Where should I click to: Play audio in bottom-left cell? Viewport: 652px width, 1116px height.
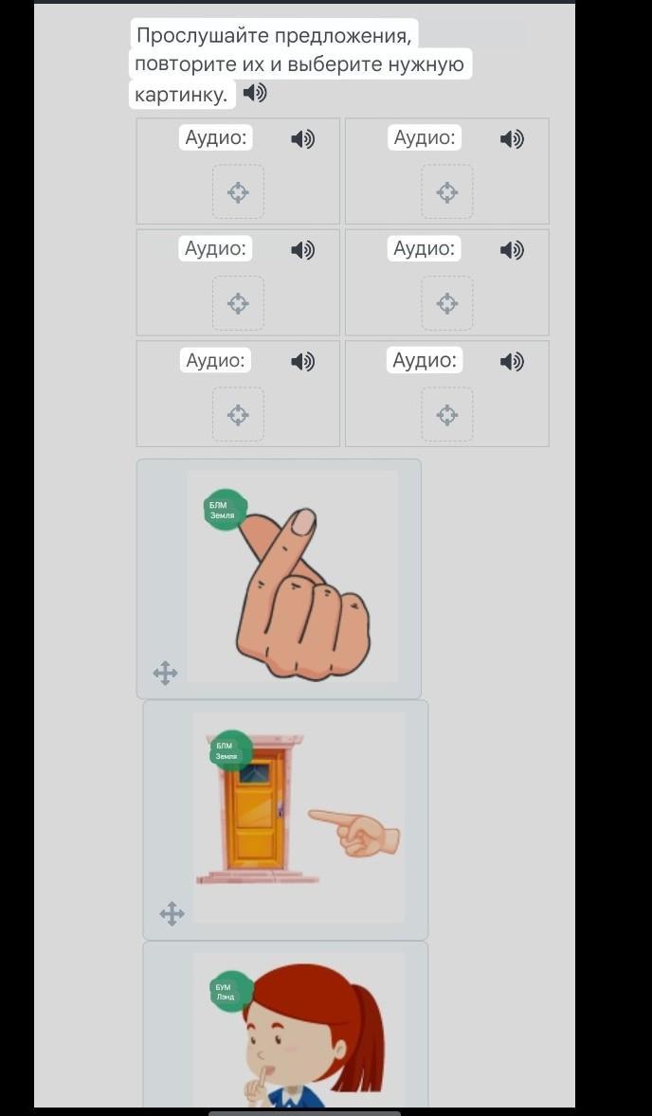click(x=302, y=362)
